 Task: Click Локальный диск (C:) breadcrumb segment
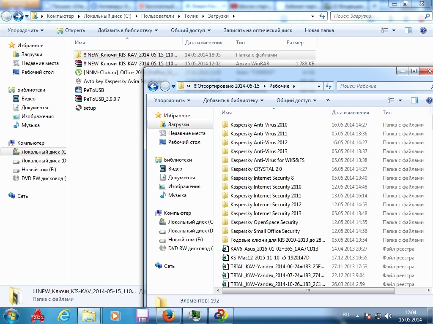coord(107,16)
